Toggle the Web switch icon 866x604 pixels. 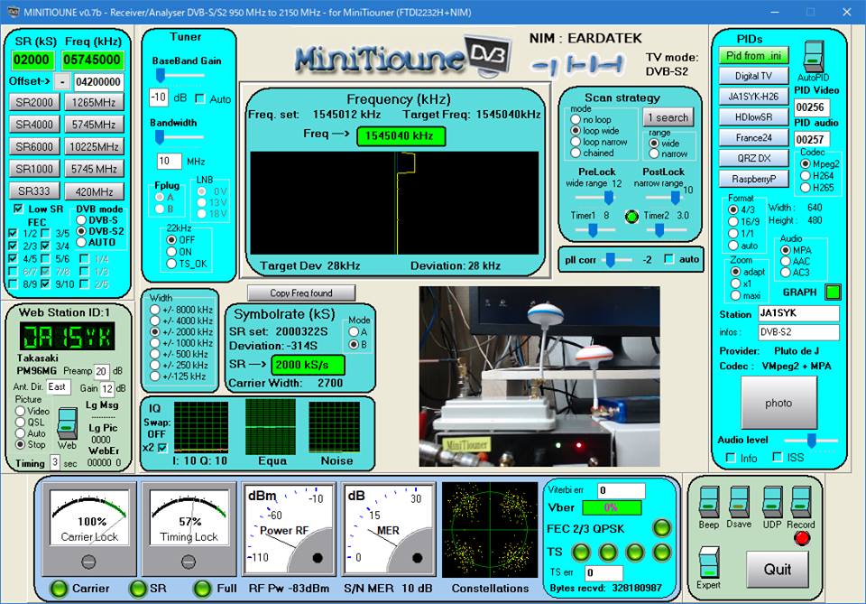click(x=67, y=423)
